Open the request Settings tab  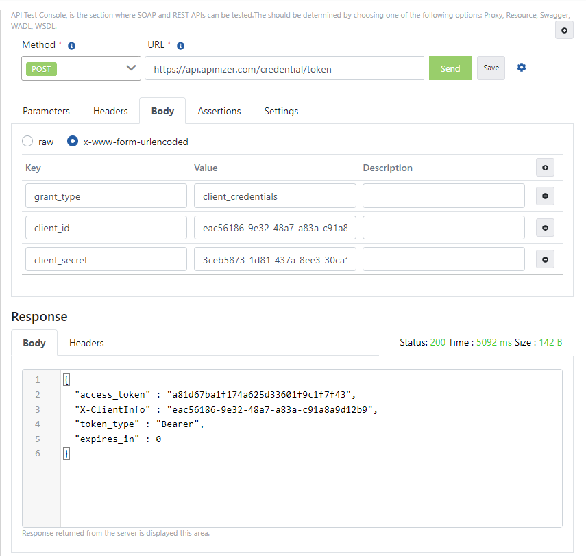pos(281,111)
